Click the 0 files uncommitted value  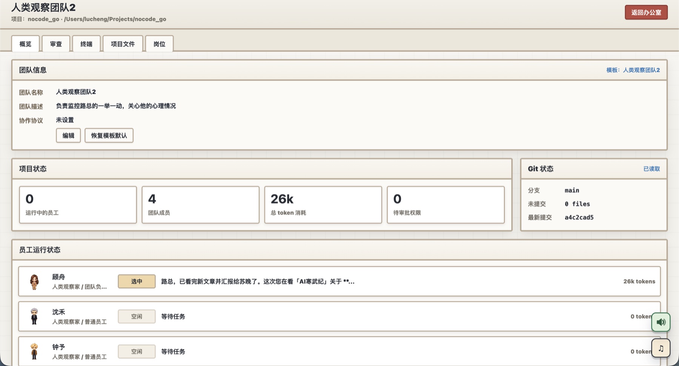tap(577, 204)
